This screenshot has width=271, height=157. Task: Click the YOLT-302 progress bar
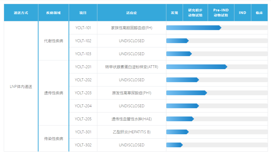pos(174,145)
